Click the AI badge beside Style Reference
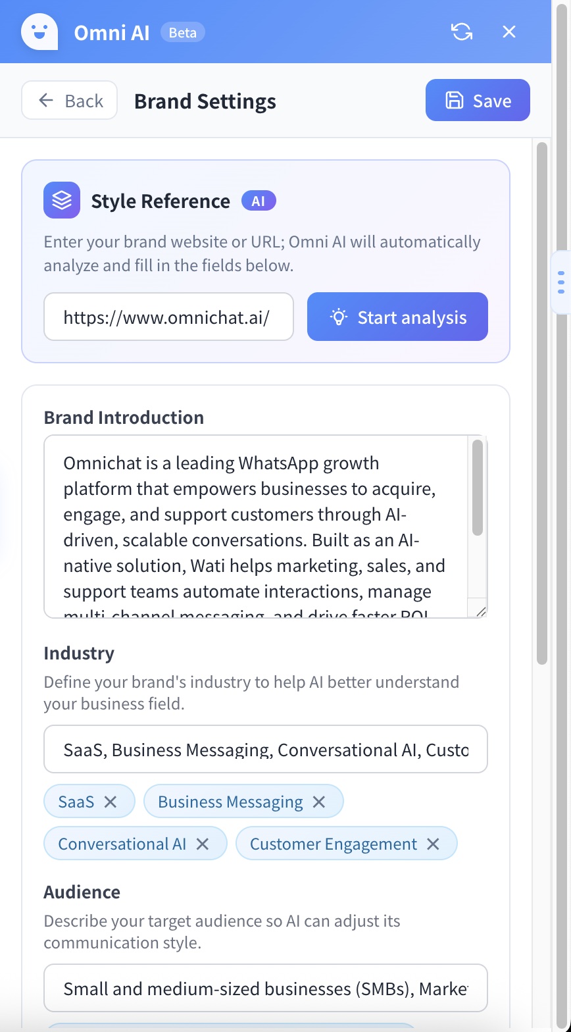Image resolution: width=571 pixels, height=1032 pixels. coord(259,201)
